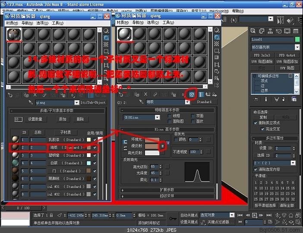Enable the 双面 two-sided checkbox
Image resolution: width=303 pixels, height=233 pixels.
tap(193, 116)
